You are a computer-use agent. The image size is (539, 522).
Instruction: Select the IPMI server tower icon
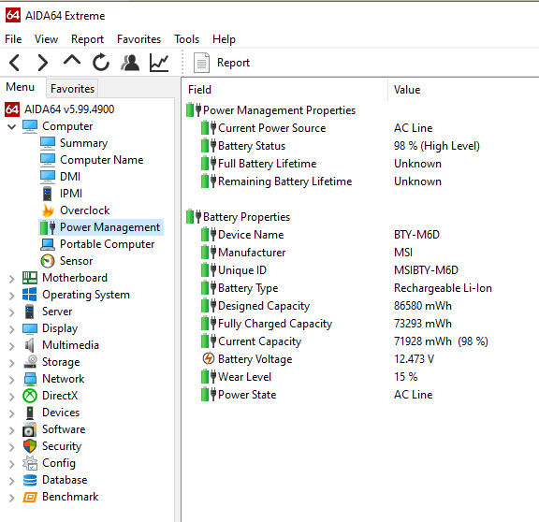click(x=48, y=194)
